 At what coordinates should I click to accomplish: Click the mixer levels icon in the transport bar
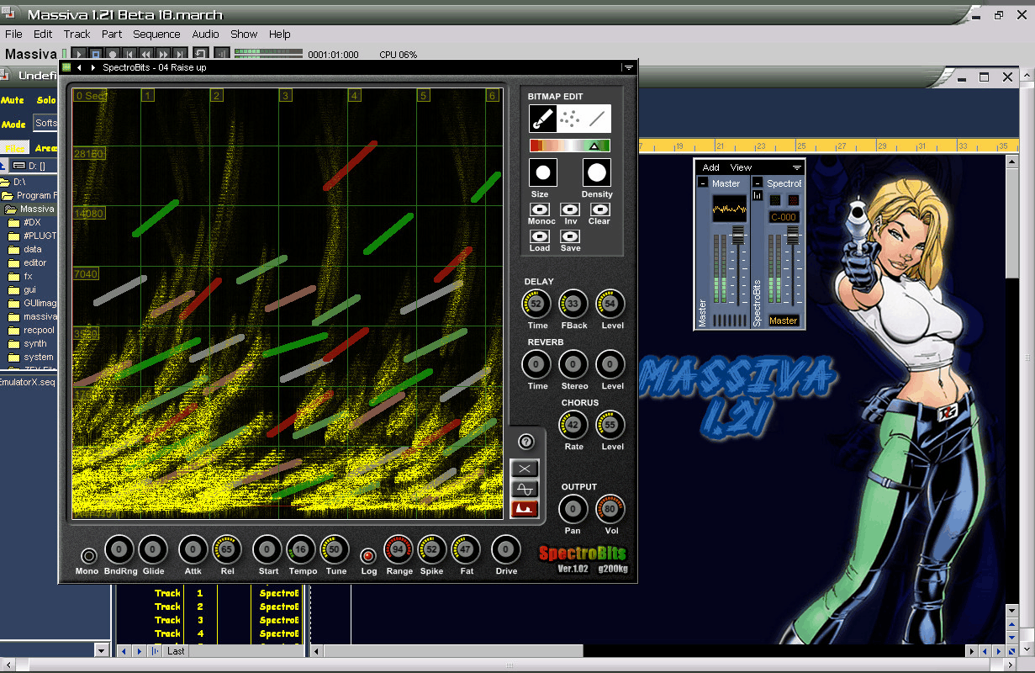(222, 54)
